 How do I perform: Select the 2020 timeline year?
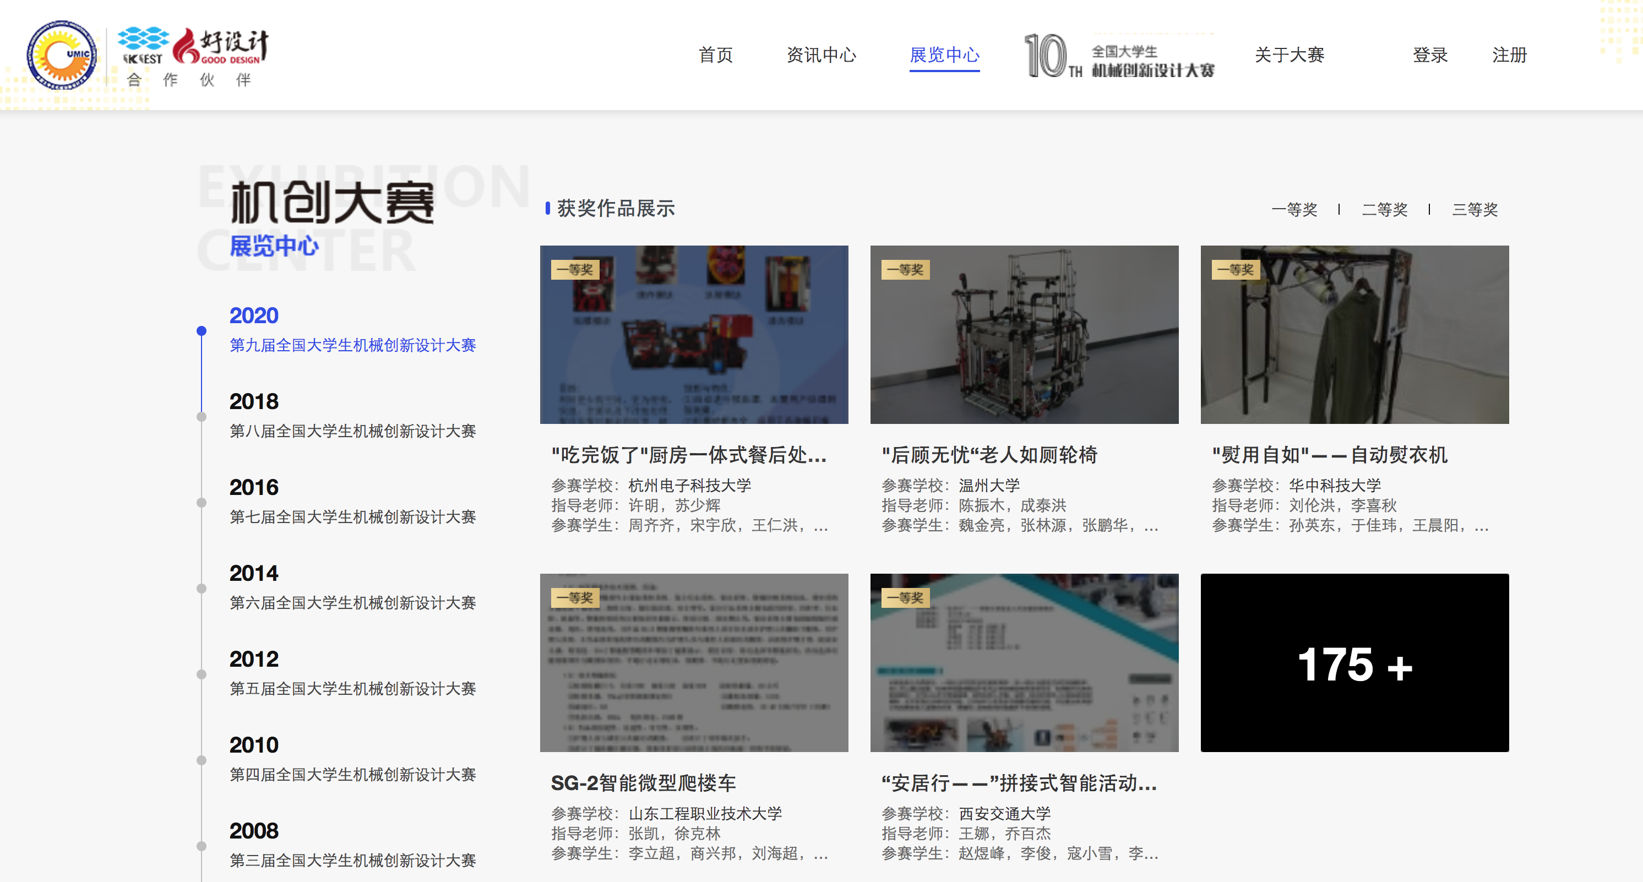[254, 315]
